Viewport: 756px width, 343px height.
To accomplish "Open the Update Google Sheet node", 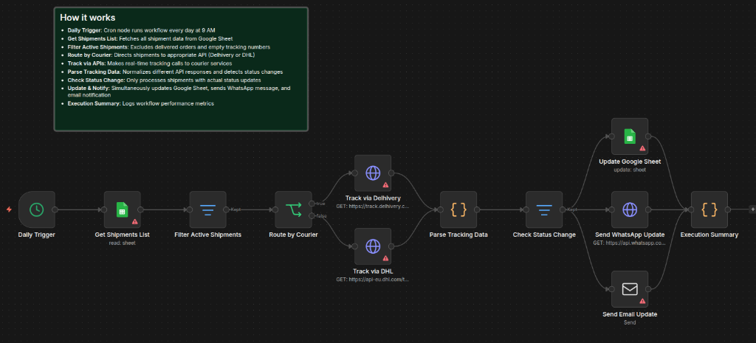I will click(630, 136).
